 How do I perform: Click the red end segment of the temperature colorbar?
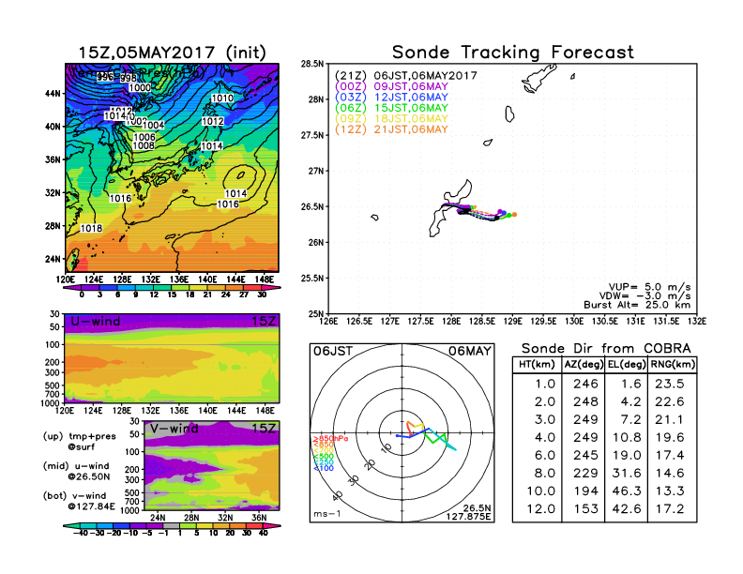tap(253, 287)
